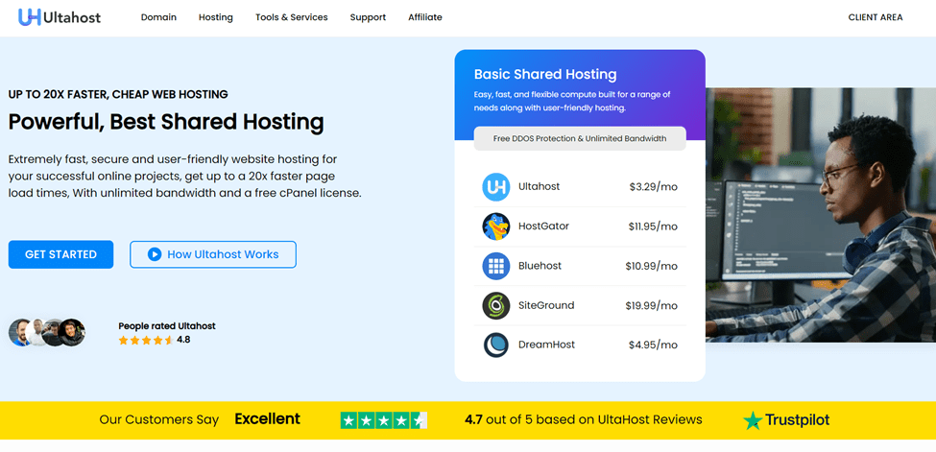
Task: Open Tools & Services menu
Action: click(291, 17)
